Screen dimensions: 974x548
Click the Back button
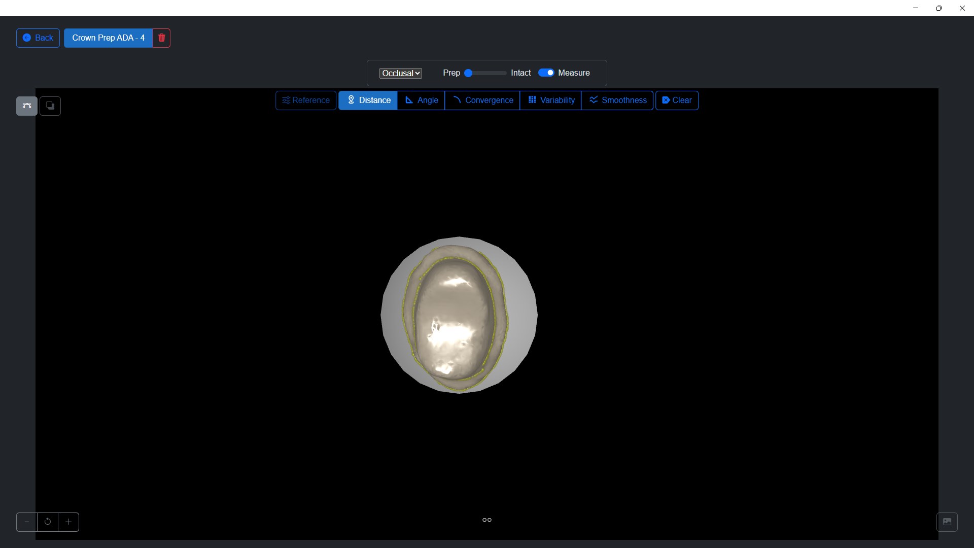coord(38,38)
